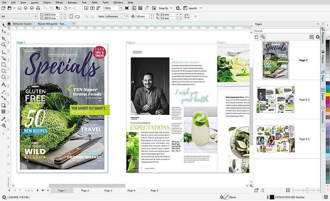Switch to the Page 3 tab
330x201 pixels.
(108, 190)
